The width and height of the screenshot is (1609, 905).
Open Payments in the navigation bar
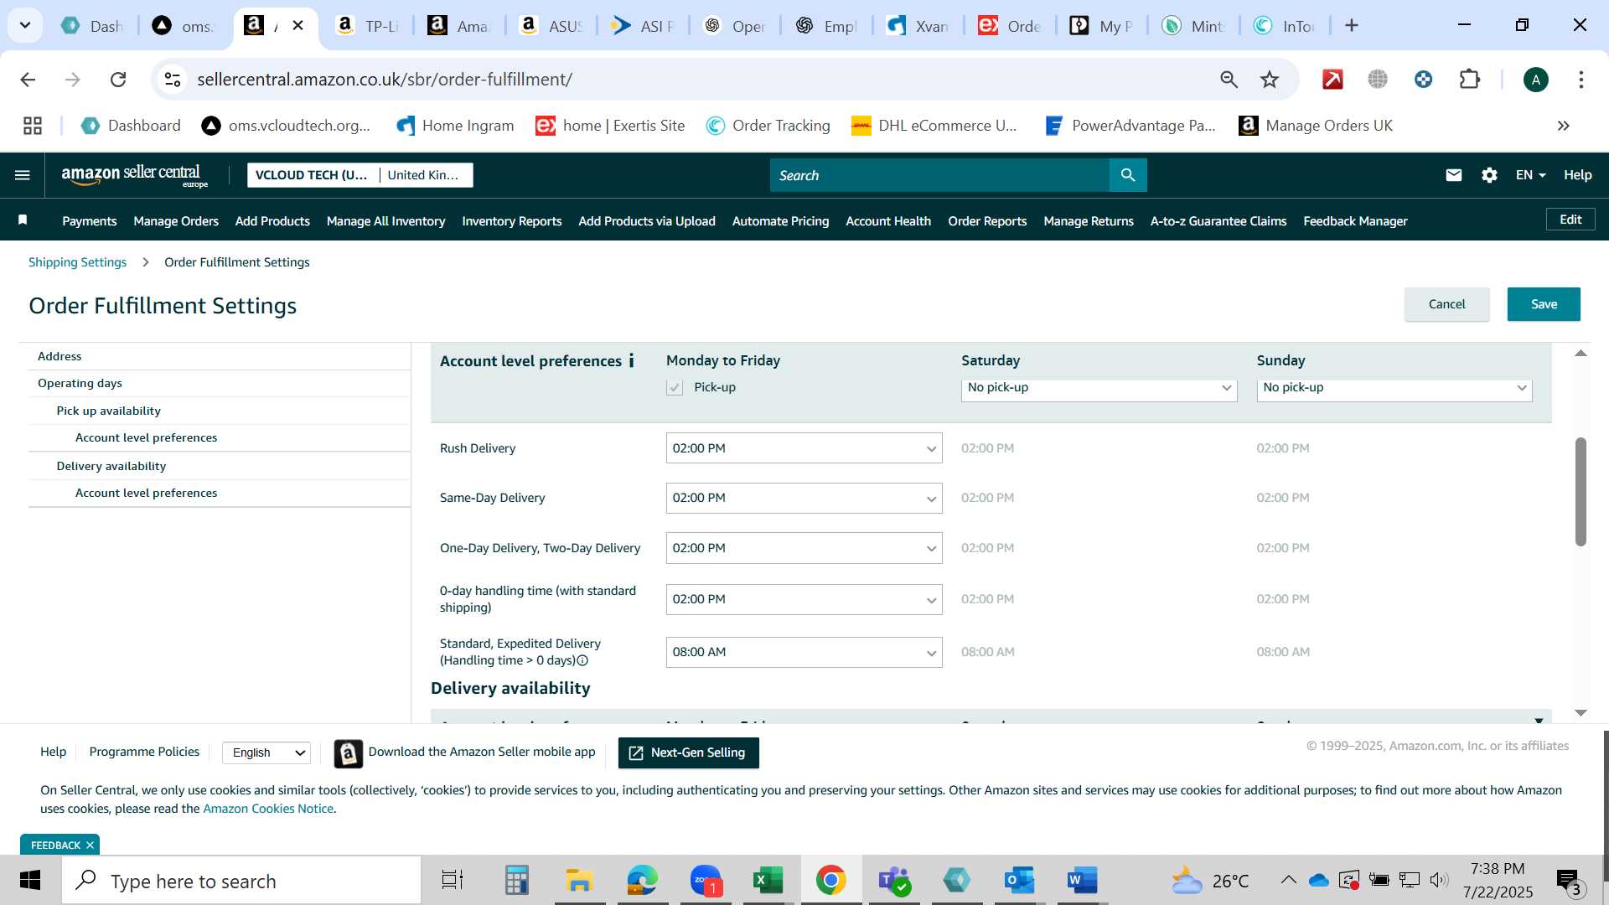[x=89, y=221]
